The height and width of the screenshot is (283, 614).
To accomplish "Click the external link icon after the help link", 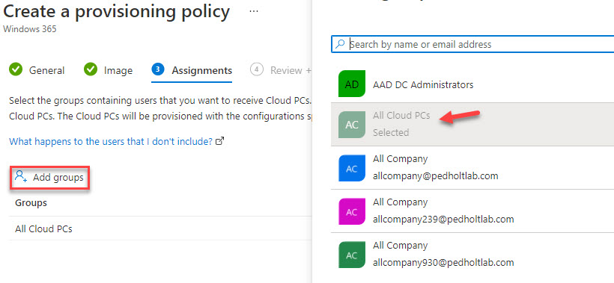I will click(220, 141).
